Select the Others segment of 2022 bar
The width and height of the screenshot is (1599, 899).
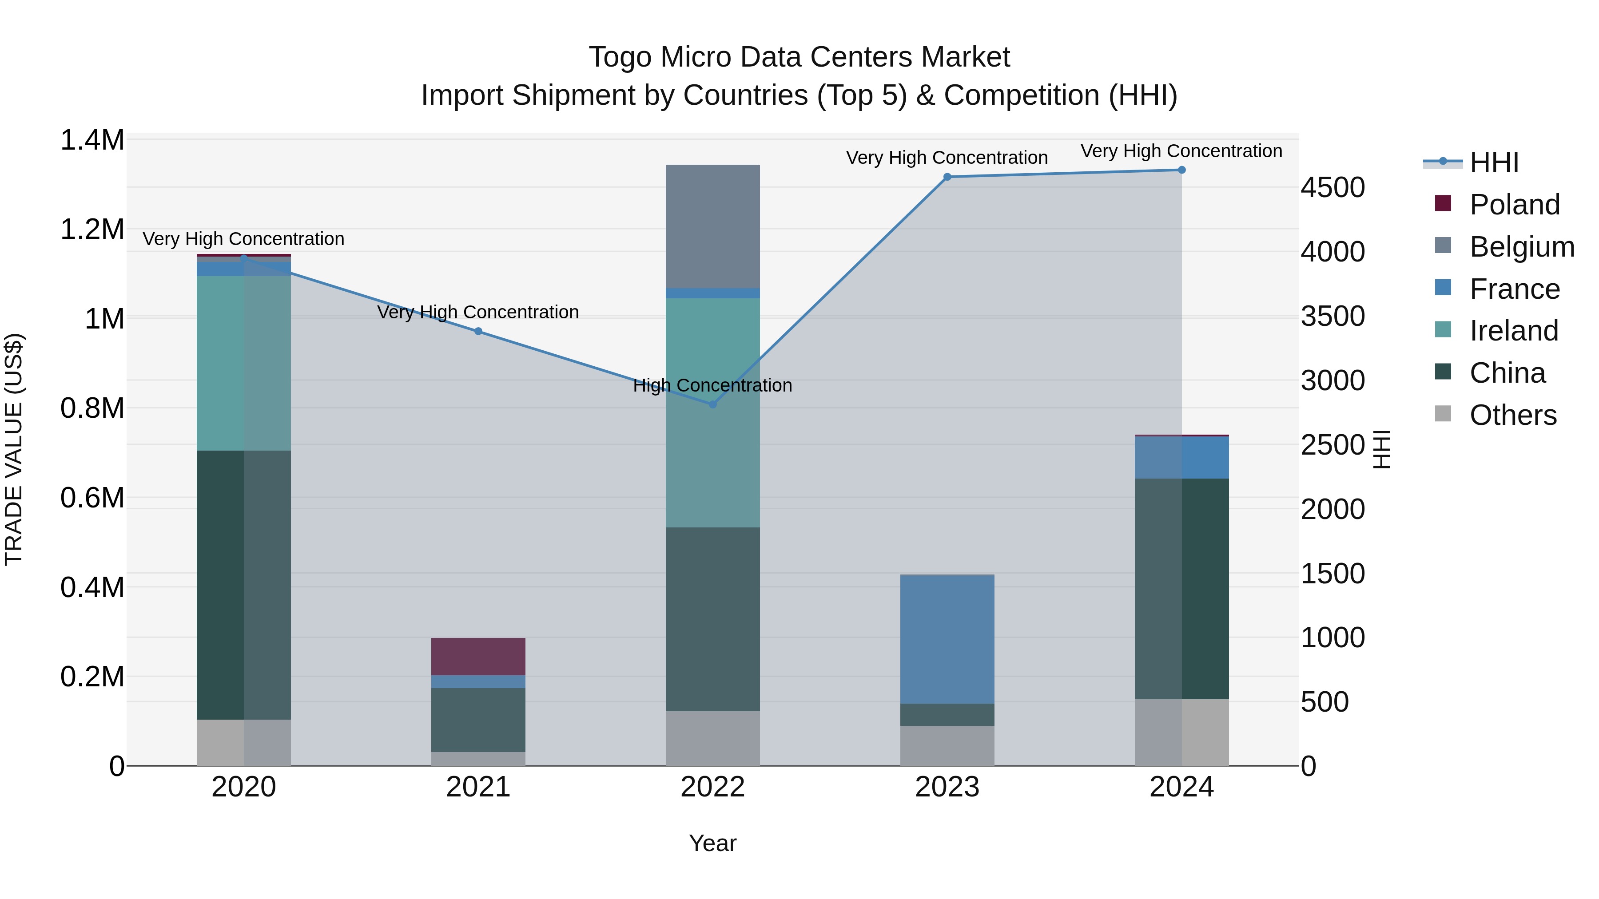[712, 738]
